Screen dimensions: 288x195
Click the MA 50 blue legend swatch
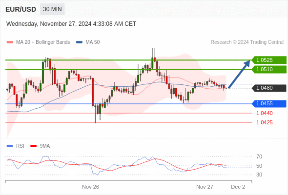(80, 42)
